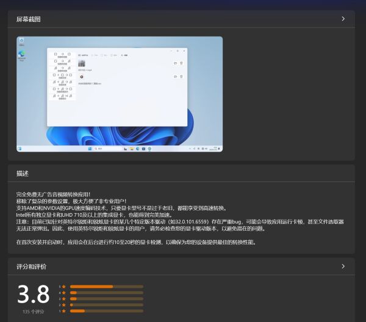366x322 pixels.
Task: Expand the 屏幕截图 section chevron
Action: [343, 19]
